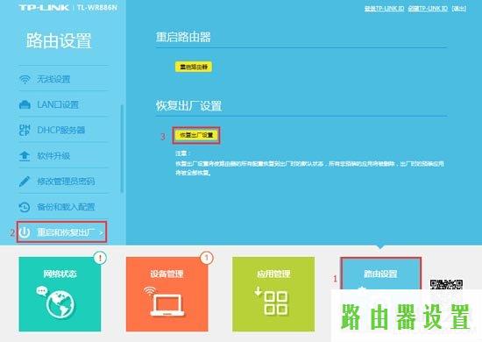Switch to the 应用管理 tile
Image resolution: width=482 pixels, height=342 pixels.
(x=273, y=295)
